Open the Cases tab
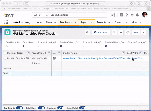 pos(49,22)
